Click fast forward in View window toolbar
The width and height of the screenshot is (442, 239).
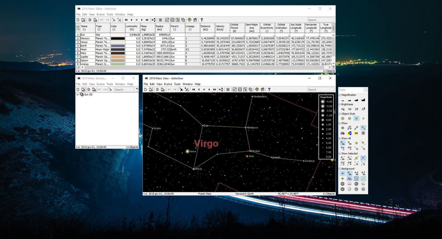(215, 89)
